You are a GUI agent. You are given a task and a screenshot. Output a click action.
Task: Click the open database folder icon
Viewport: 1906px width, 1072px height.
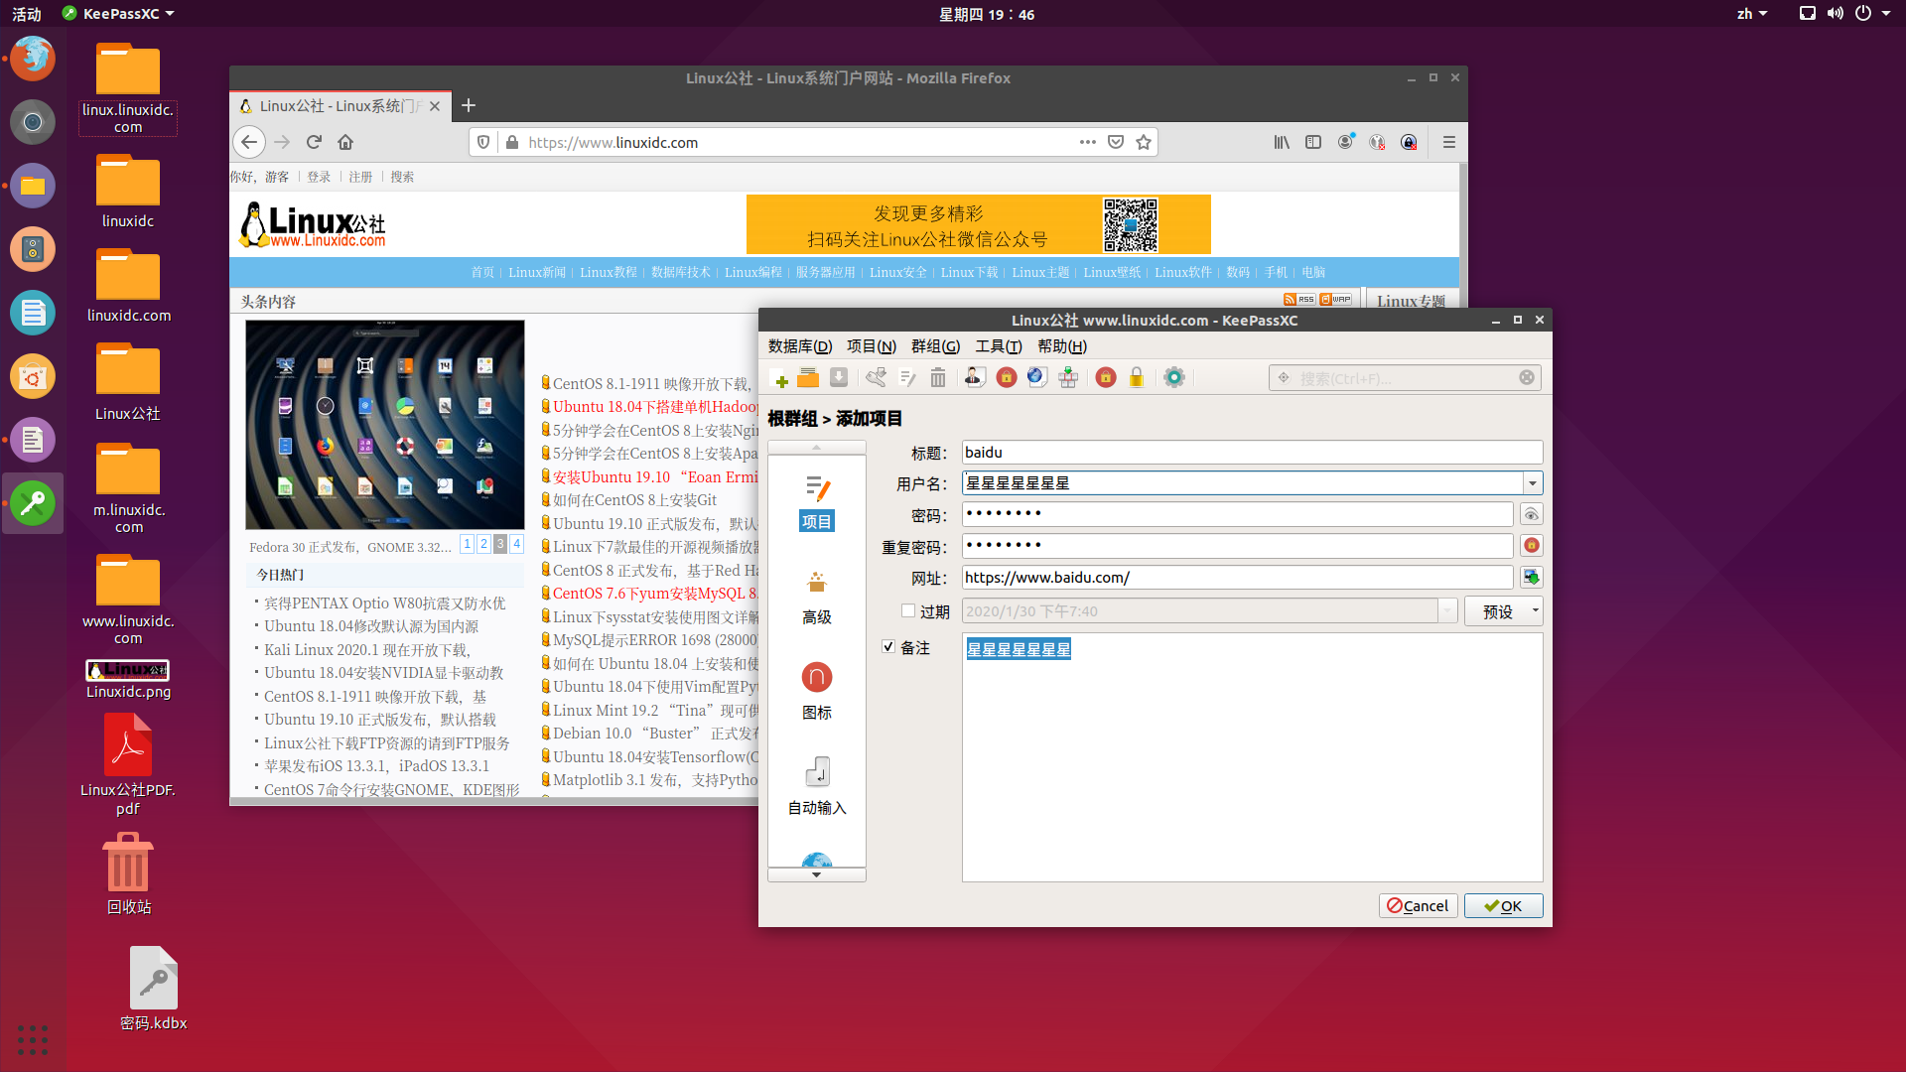click(809, 378)
